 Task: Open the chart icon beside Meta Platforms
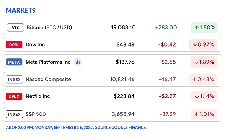(x=78, y=62)
